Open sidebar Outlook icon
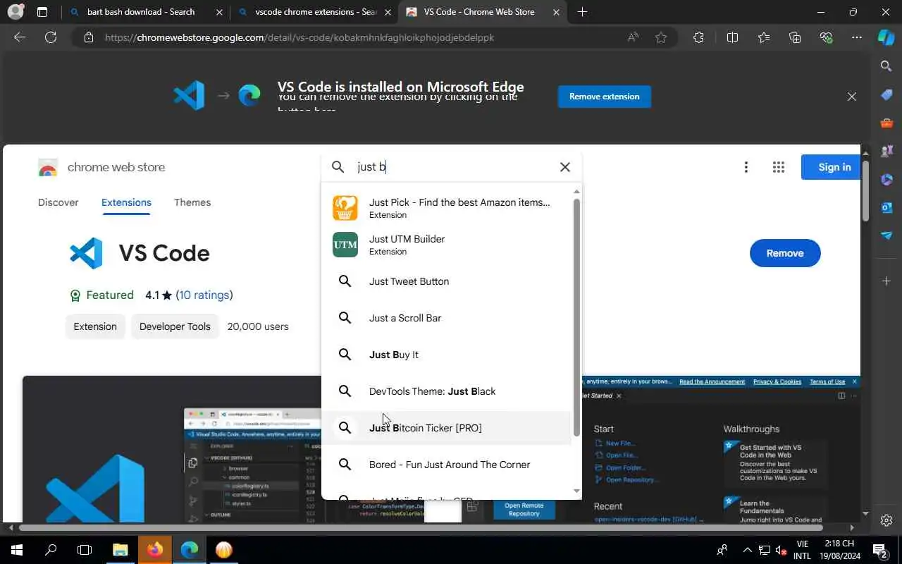 pyautogui.click(x=886, y=207)
